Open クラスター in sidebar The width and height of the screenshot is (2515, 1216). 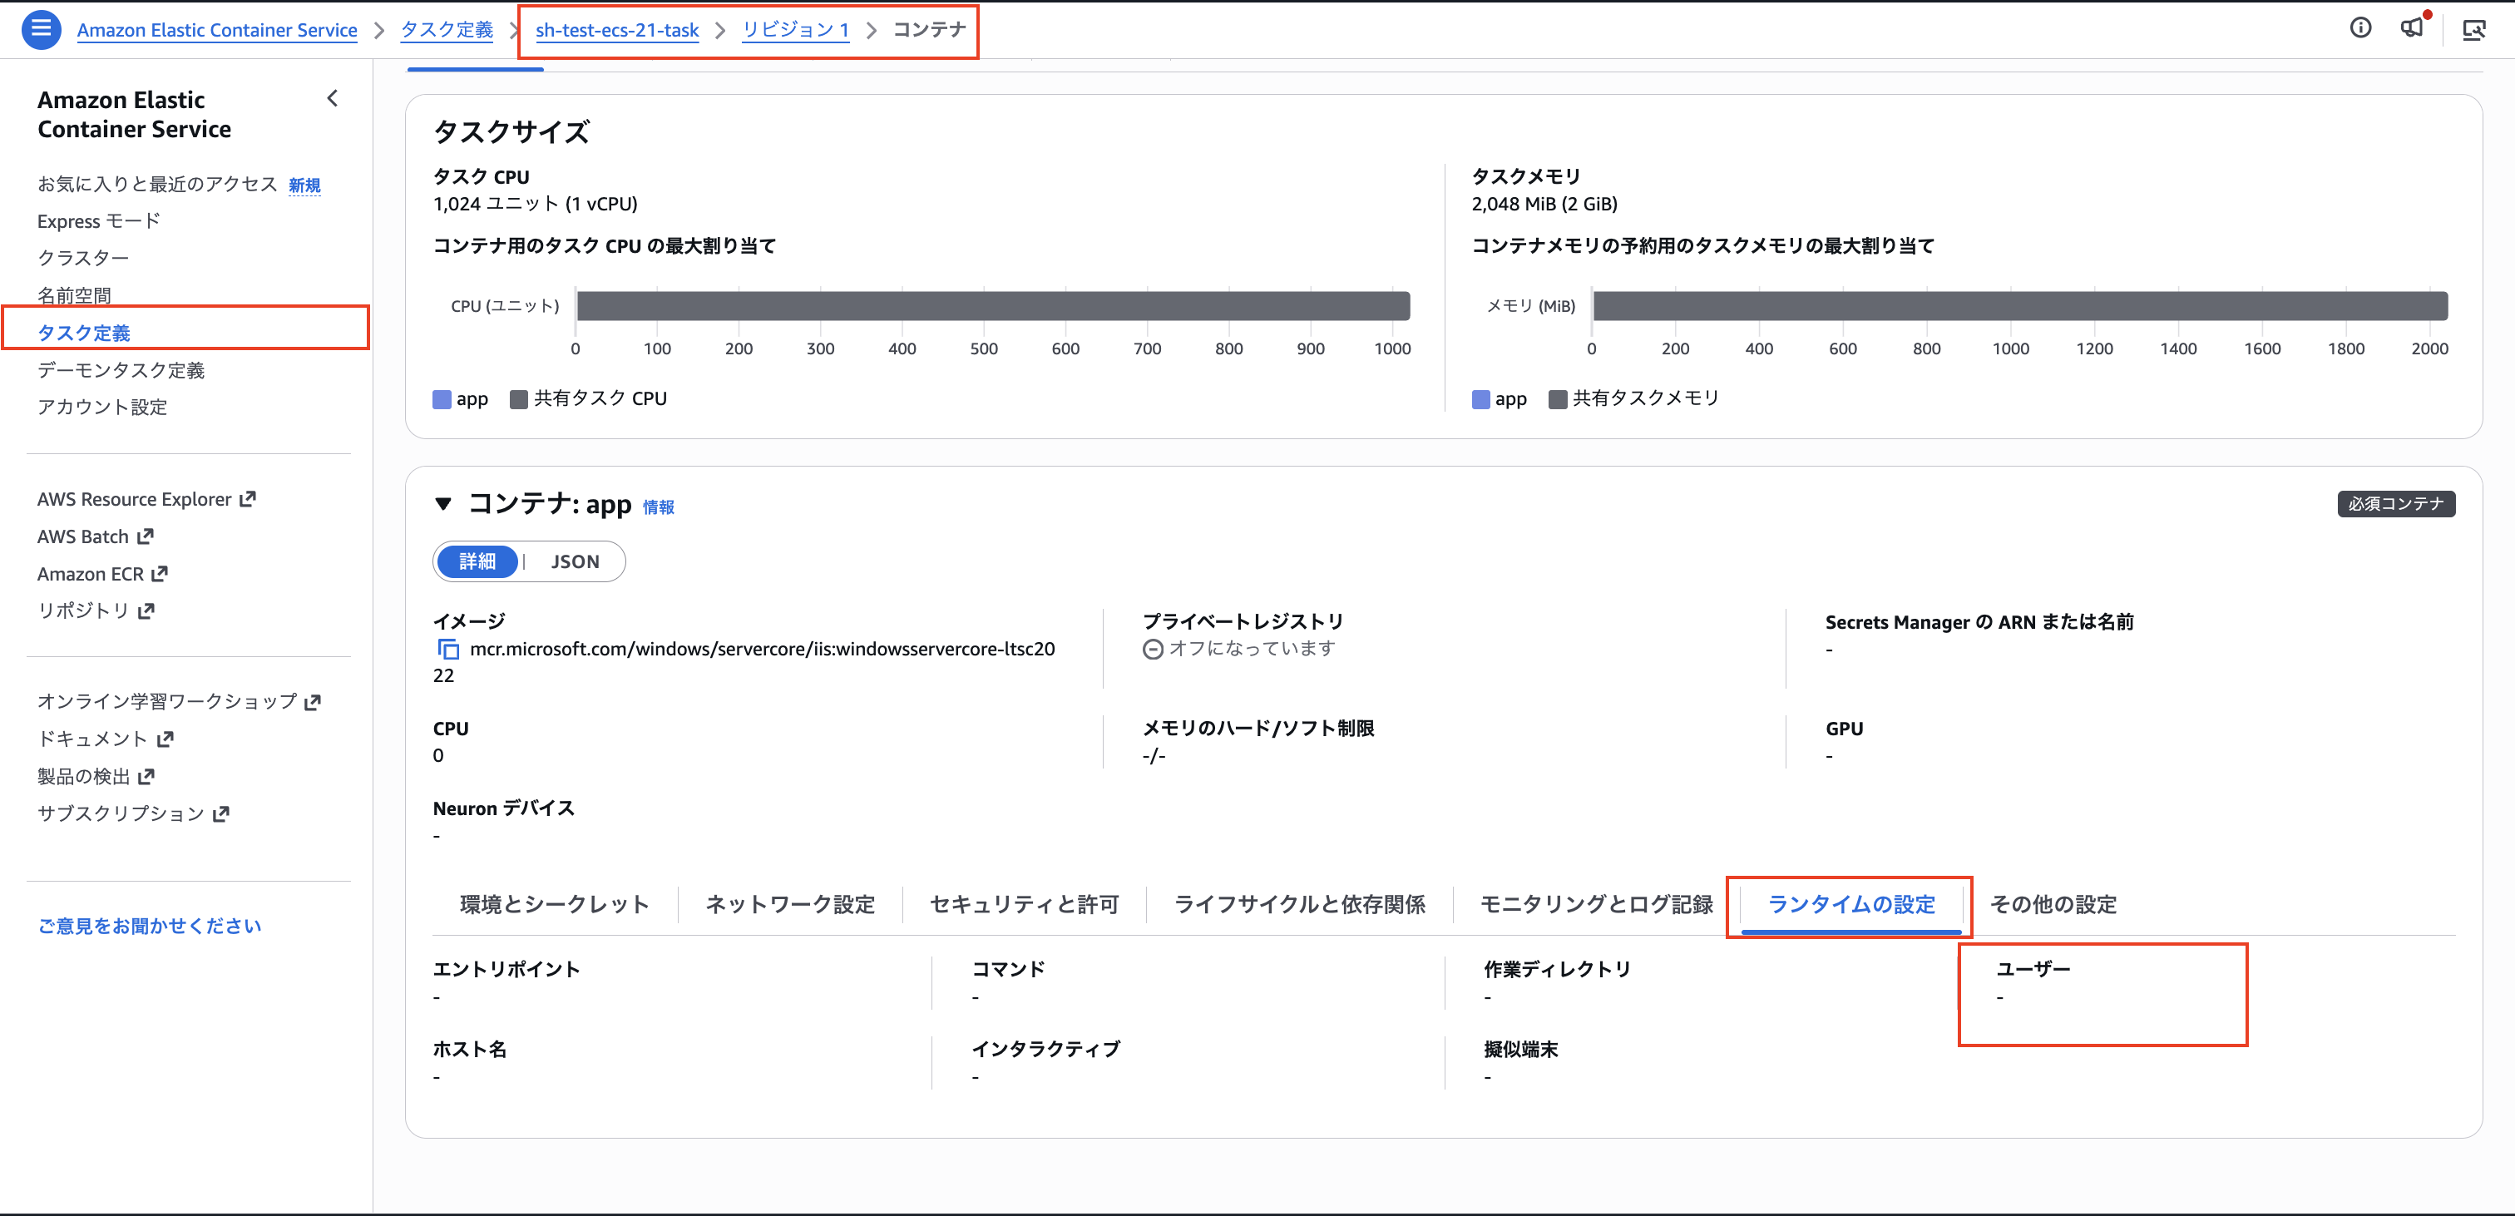[x=83, y=258]
